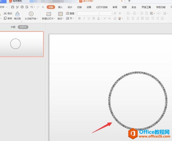Image resolution: width=172 pixels, height=141 pixels.
Task: Click the Save As icon in quick access toolbar
Action: (17, 7)
